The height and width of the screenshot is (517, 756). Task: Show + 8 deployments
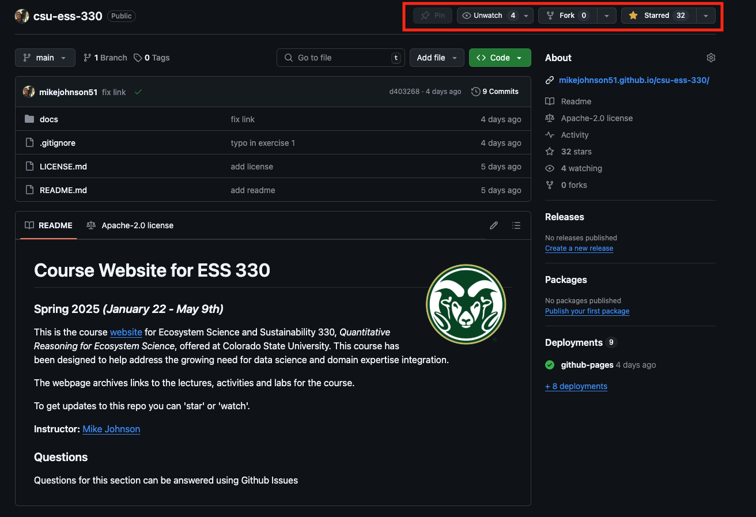pos(576,386)
